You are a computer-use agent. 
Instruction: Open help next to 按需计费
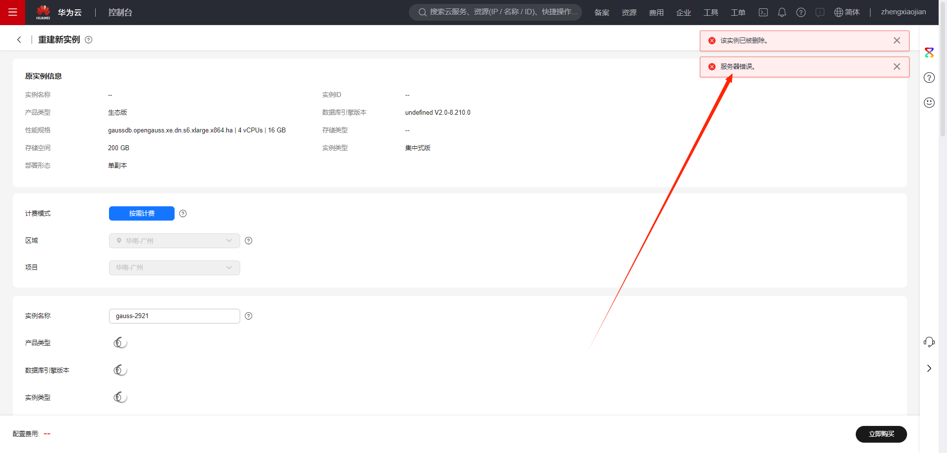point(183,213)
